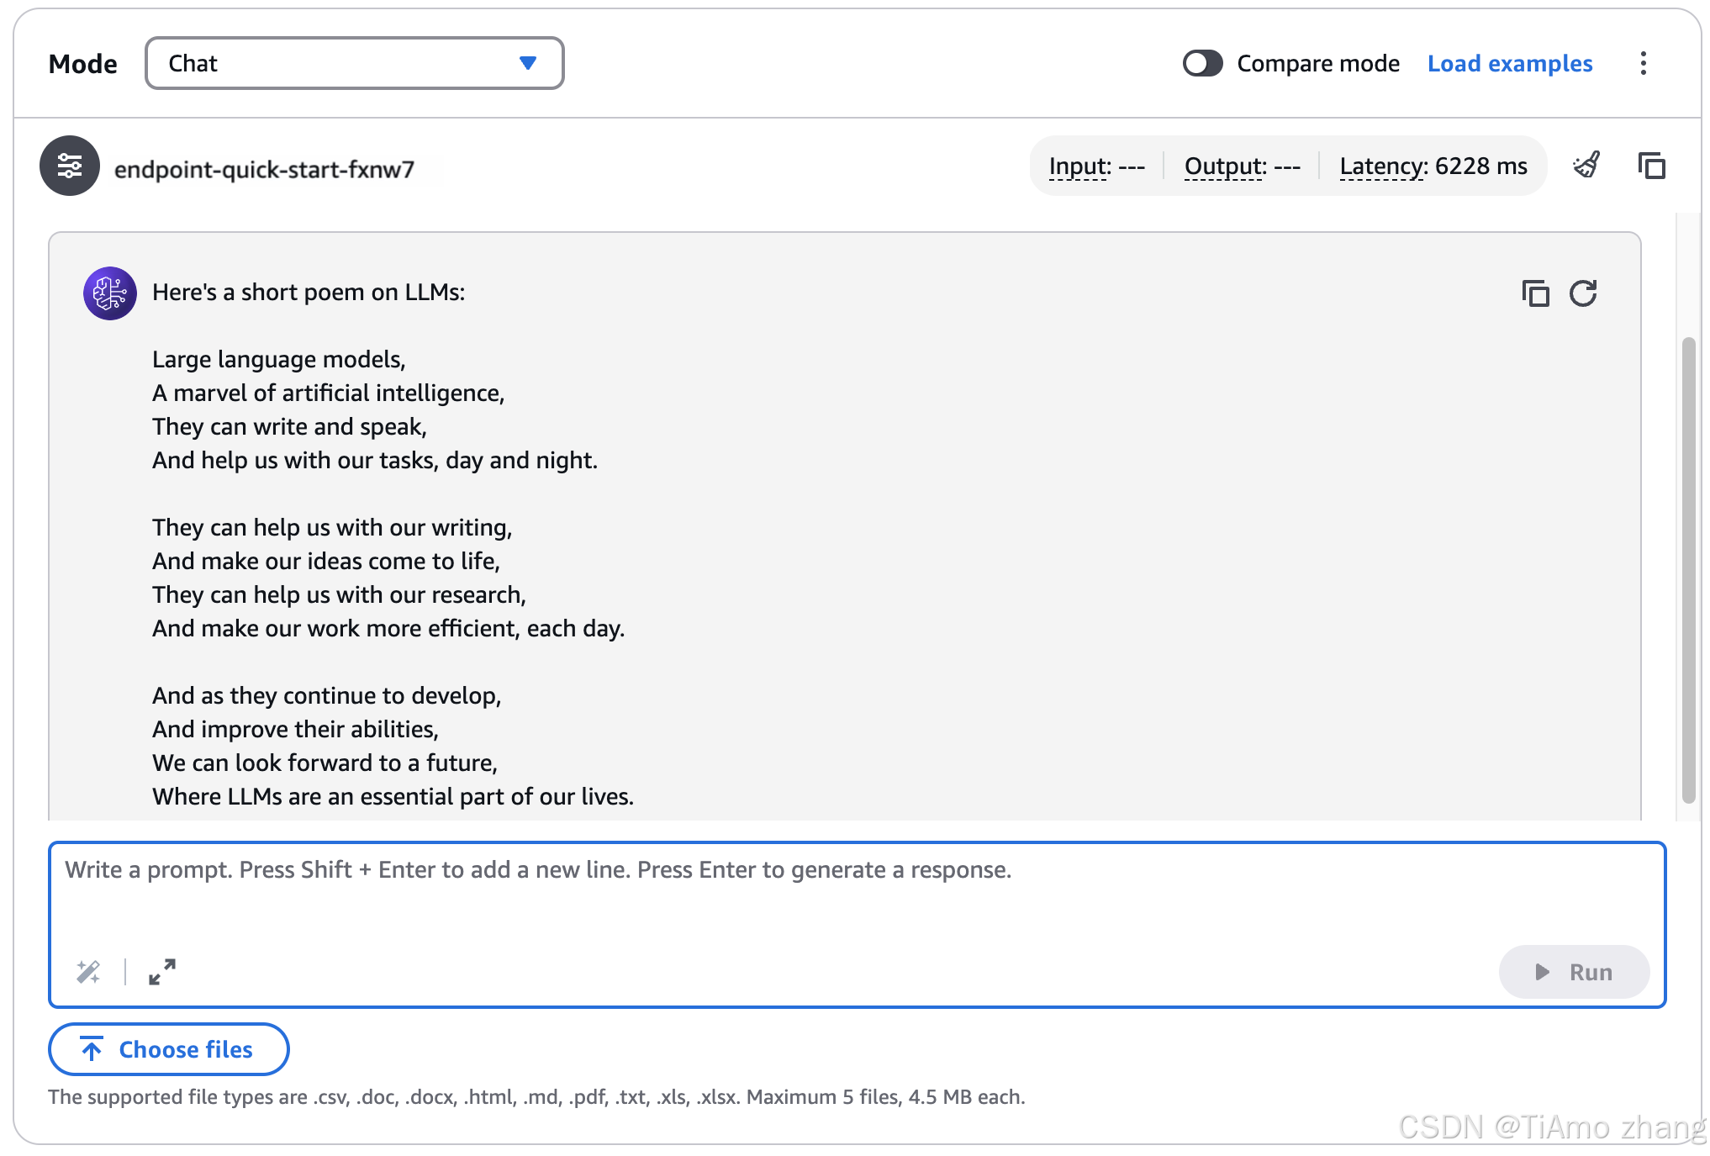Click the copy icon beside Latency
The image size is (1710, 1156).
pyautogui.click(x=1651, y=166)
